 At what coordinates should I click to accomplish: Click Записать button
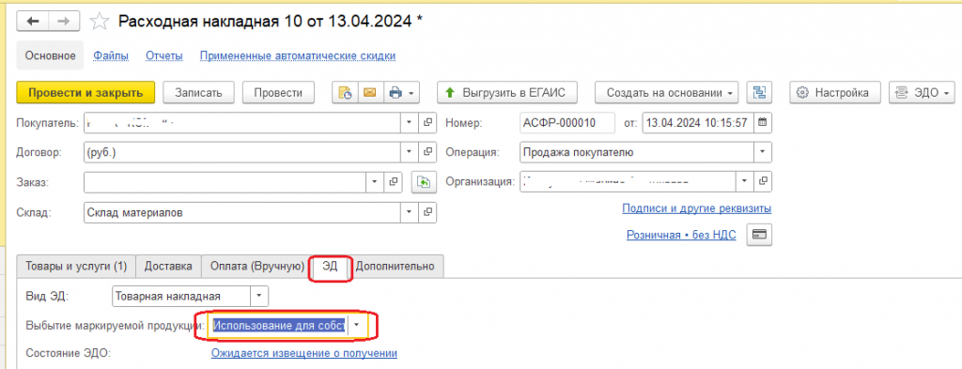198,93
